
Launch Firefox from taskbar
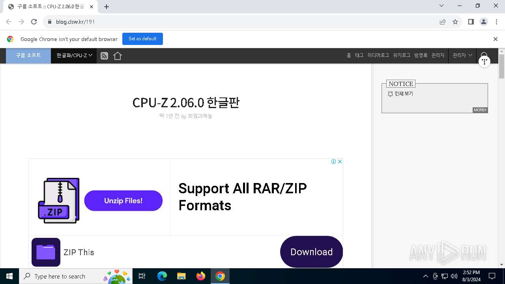point(201,276)
